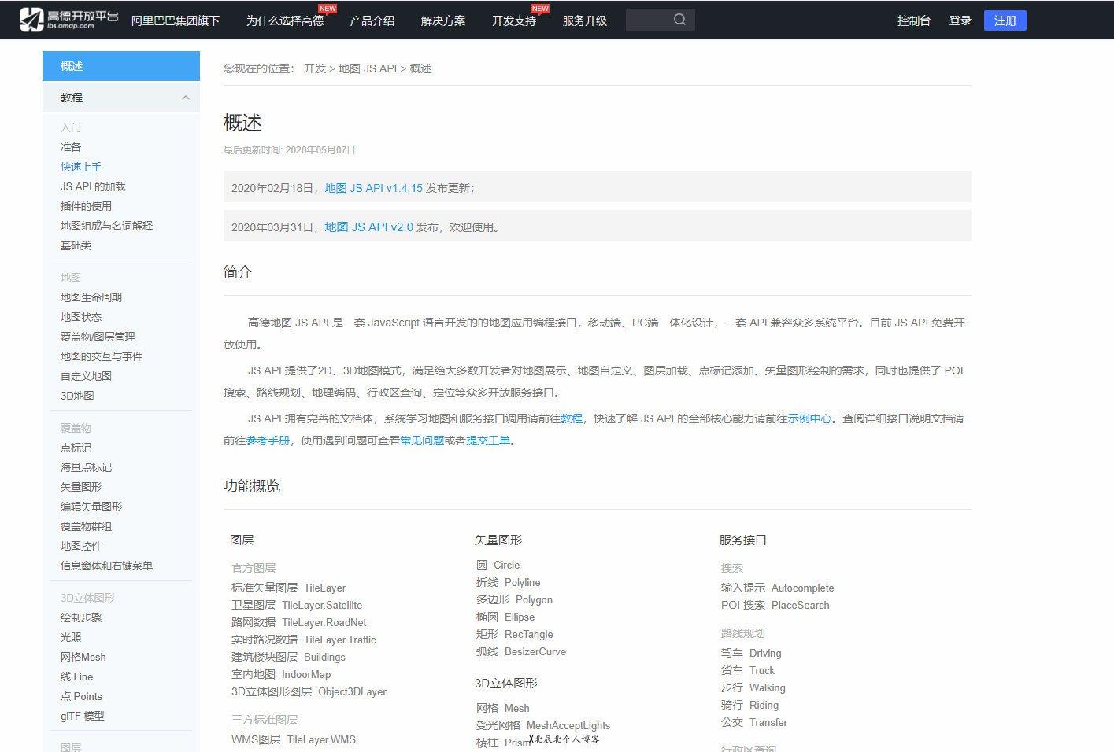Select 点标记 under 覆盖物 section
Screen dimensions: 1114x752
click(x=75, y=447)
